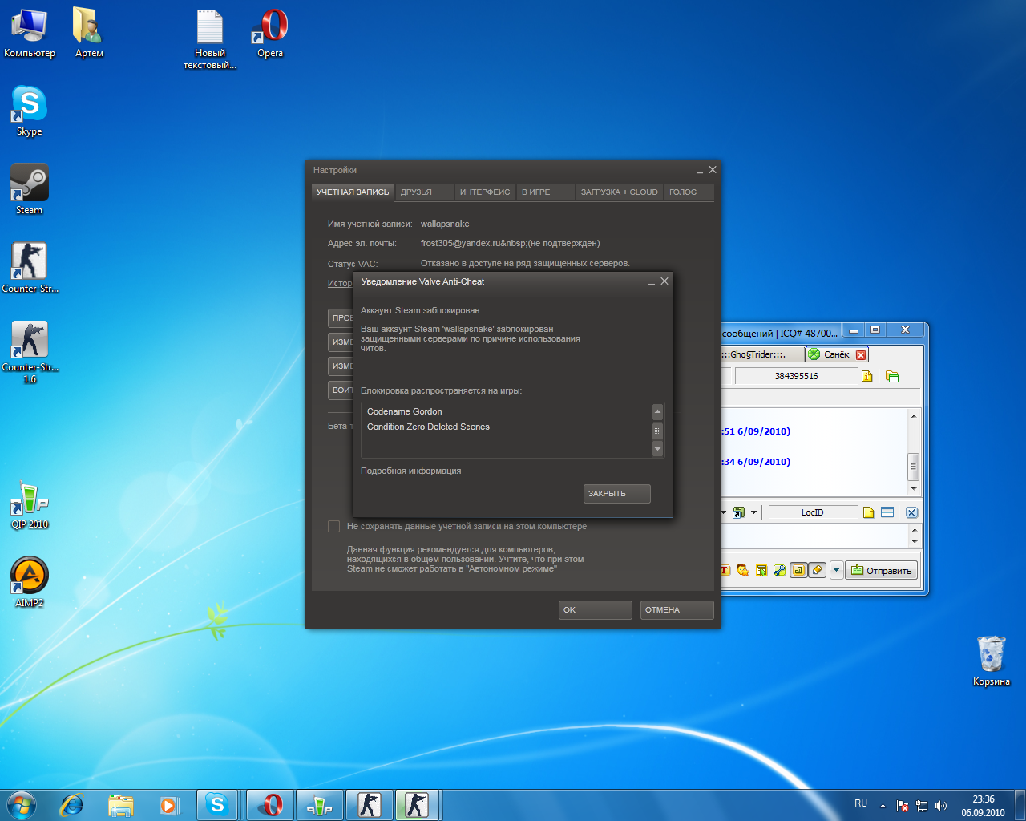Viewport: 1026px width, 821px height.
Task: Toggle the yellow button left of the pencil
Action: [x=798, y=570]
